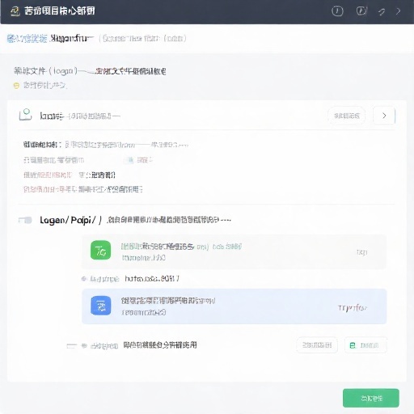Viewport: 414px width, 414px height.
Task: Click 'Trpvfer' on the blue highlighted card
Action: (353, 307)
